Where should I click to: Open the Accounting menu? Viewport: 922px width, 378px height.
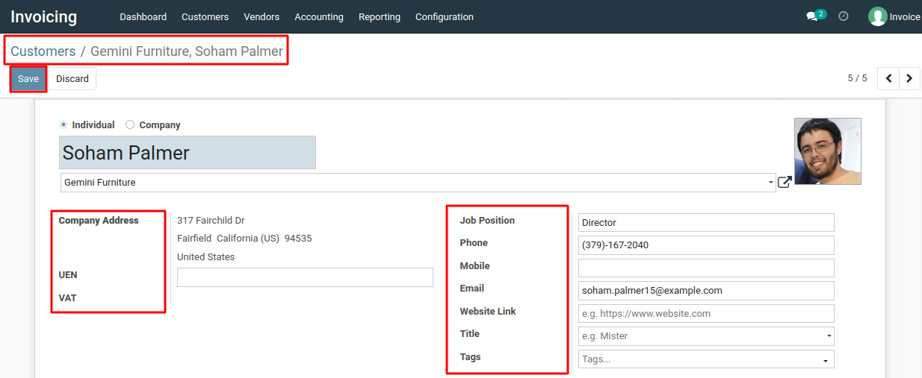319,16
